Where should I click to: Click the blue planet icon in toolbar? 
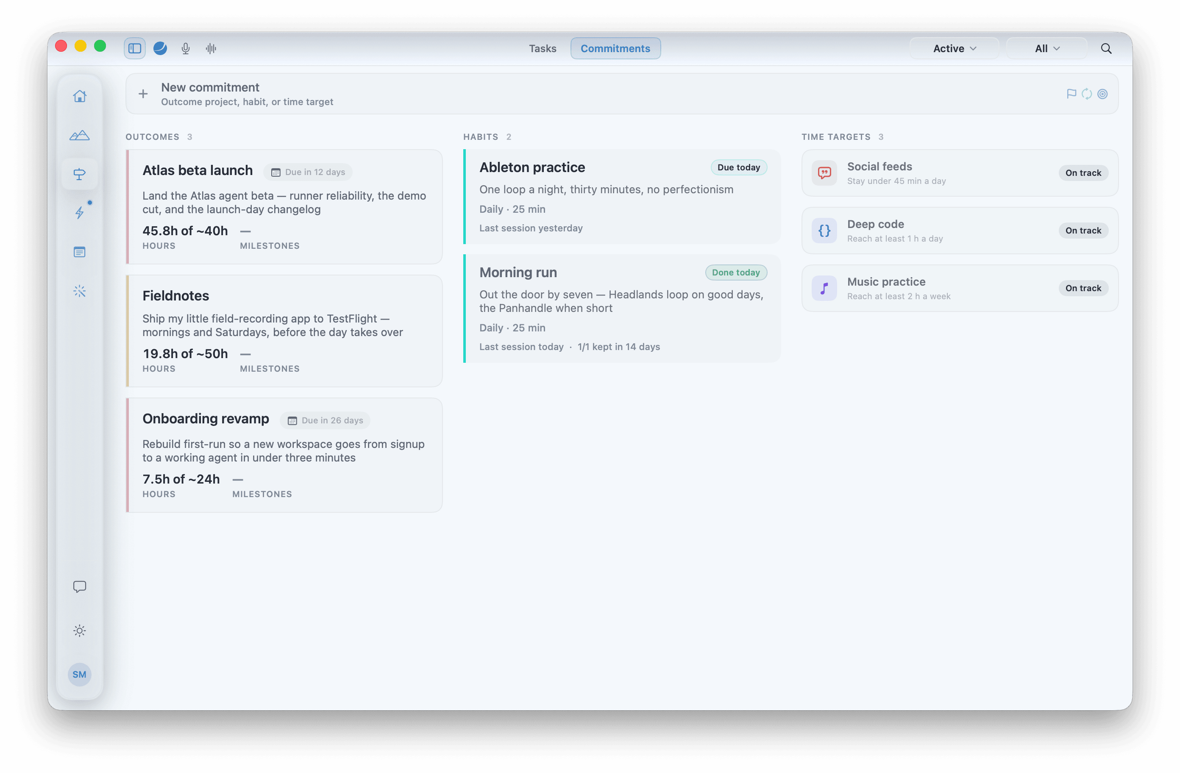pyautogui.click(x=160, y=48)
